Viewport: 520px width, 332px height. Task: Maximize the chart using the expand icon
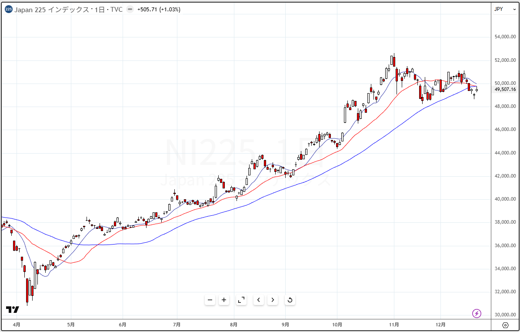pos(241,300)
